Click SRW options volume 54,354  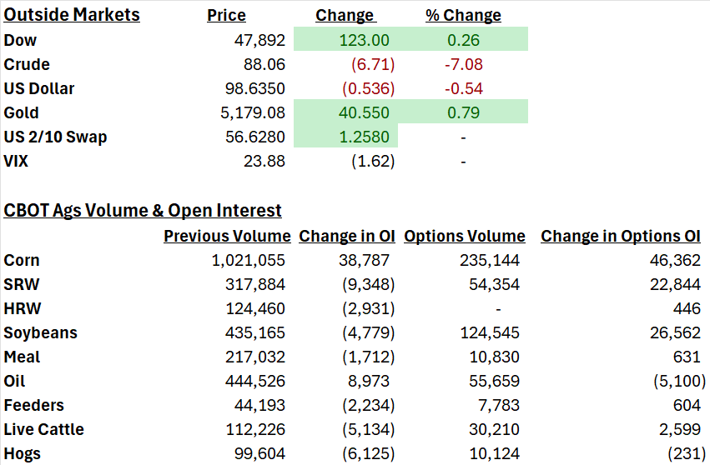pos(494,284)
